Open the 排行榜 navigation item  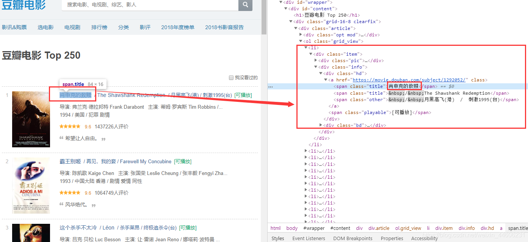99,27
